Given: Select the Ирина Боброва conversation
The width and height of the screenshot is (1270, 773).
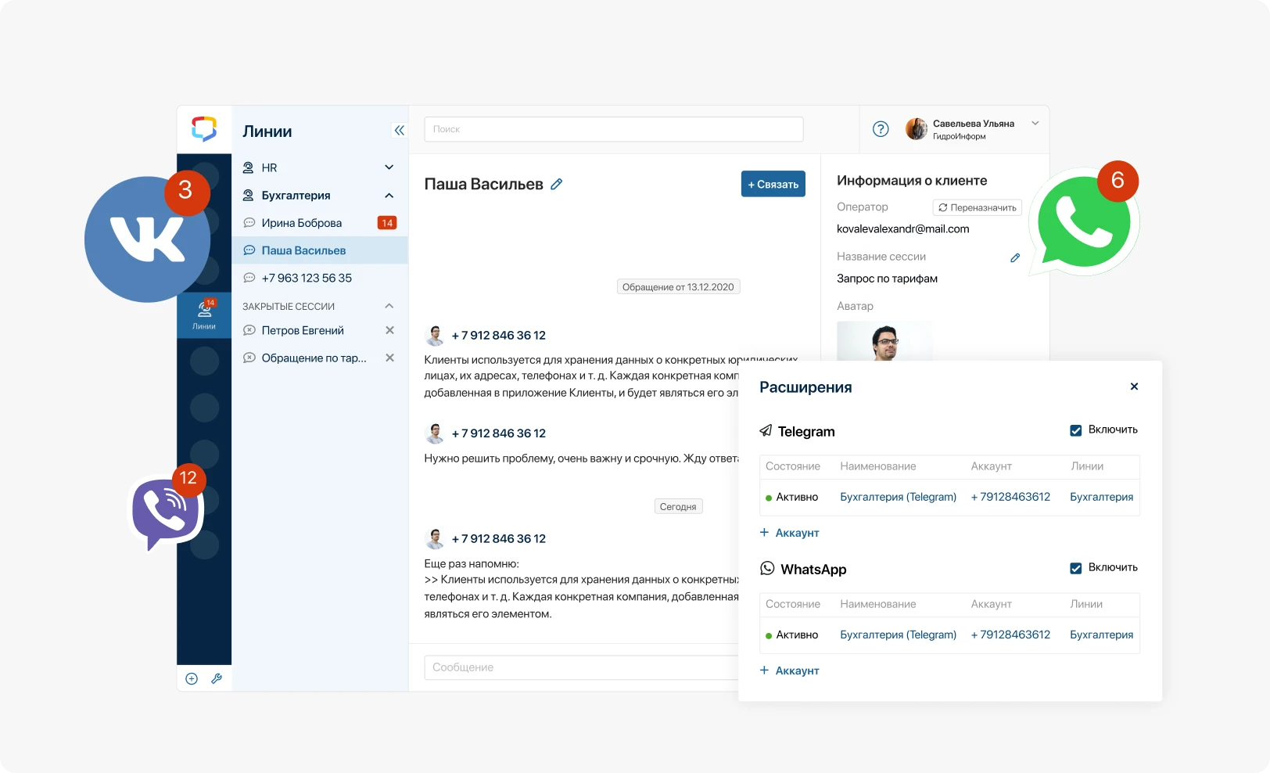Looking at the screenshot, I should 302,223.
